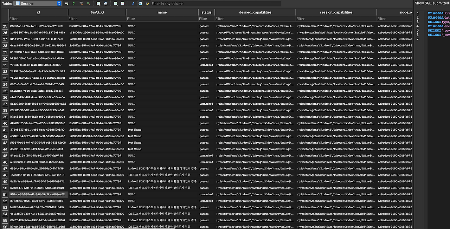Select row header number 56
This screenshot has width=450, height=229.
coord(5,227)
